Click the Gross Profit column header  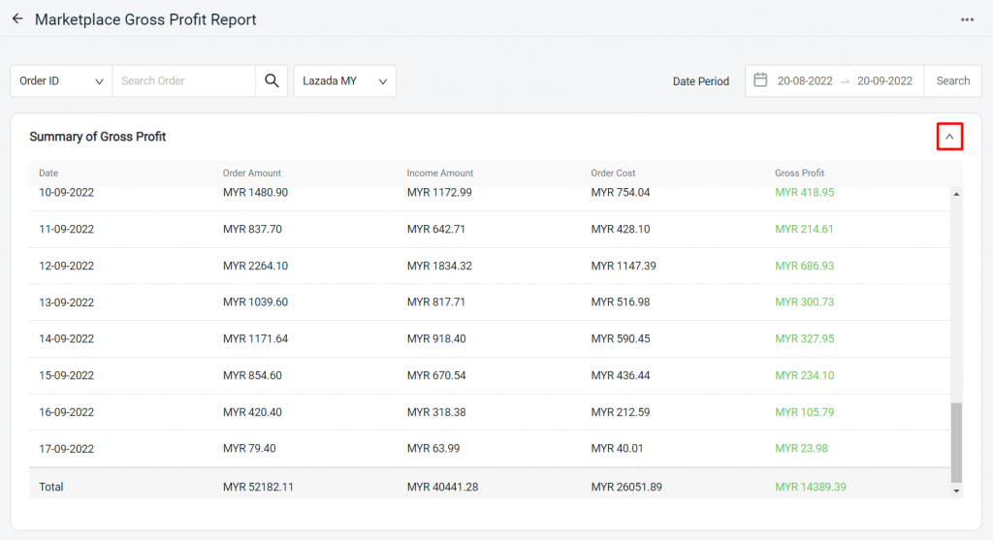pos(799,174)
